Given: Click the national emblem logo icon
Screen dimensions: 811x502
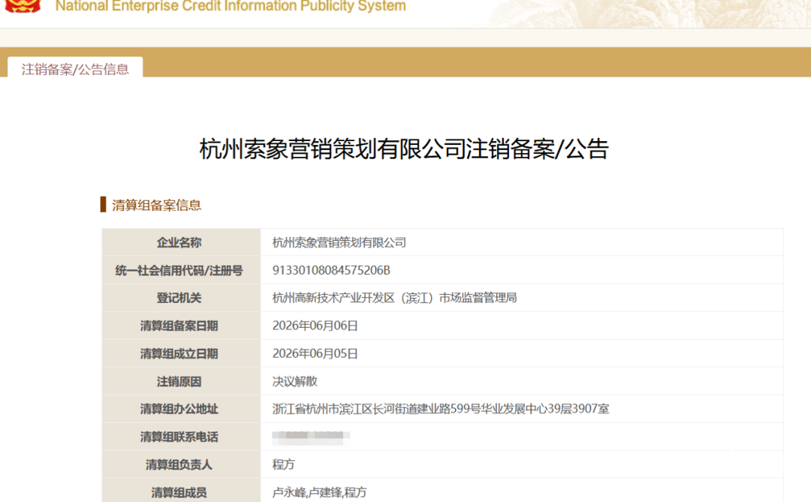Looking at the screenshot, I should pos(23,6).
